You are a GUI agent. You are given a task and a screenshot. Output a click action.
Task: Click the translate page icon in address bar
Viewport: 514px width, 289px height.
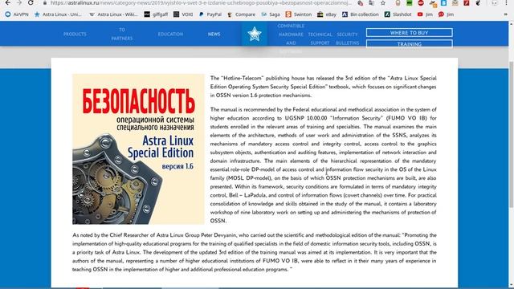click(371, 3)
